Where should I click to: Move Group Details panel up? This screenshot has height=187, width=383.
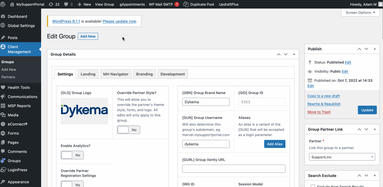[x=279, y=54]
